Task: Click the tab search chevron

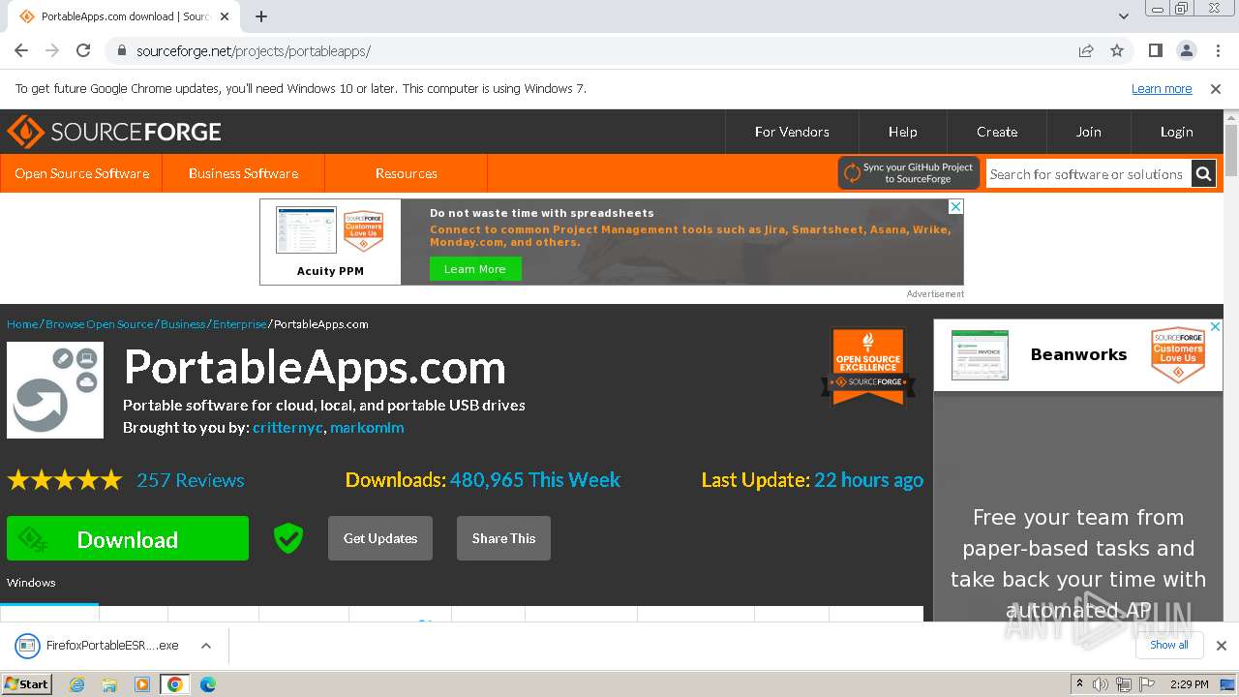Action: pyautogui.click(x=1124, y=16)
